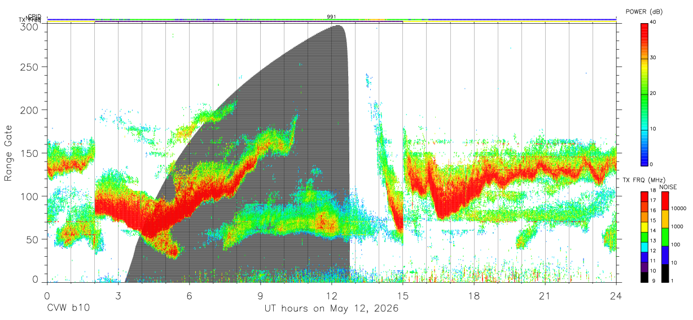Click the CVW b10 radar beam label
The width and height of the screenshot is (693, 320).
pos(68,309)
